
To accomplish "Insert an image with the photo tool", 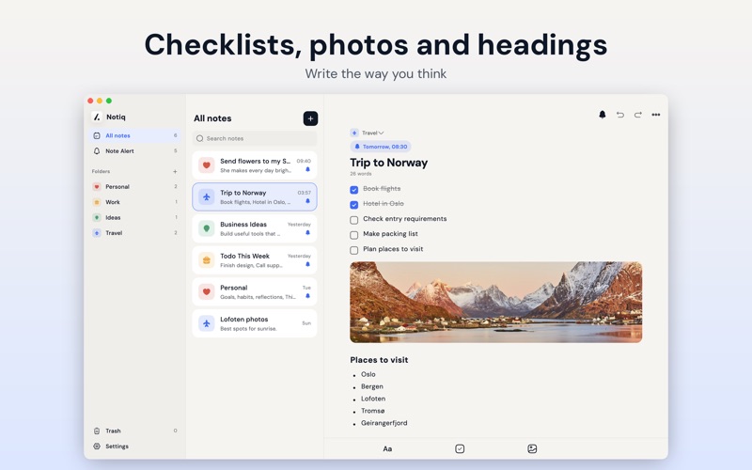I will (532, 449).
